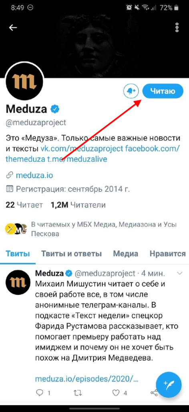The width and height of the screenshot is (189, 412).
Task: Expand tweet options chevron arrow
Action: click(180, 274)
